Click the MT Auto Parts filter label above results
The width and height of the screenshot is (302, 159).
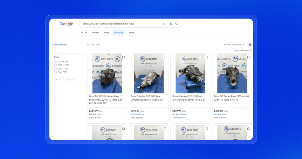(x=94, y=45)
